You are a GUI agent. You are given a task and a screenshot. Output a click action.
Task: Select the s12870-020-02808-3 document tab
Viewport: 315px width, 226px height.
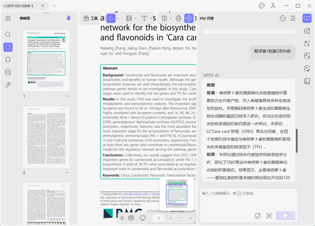click(18, 6)
